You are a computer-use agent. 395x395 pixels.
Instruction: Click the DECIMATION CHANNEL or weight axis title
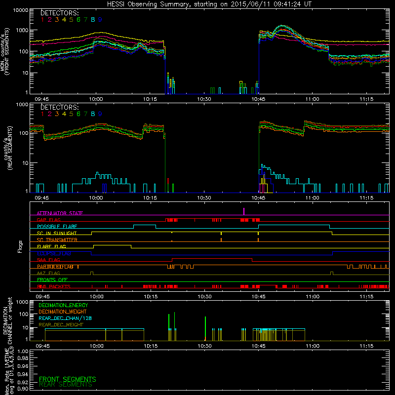[7, 320]
